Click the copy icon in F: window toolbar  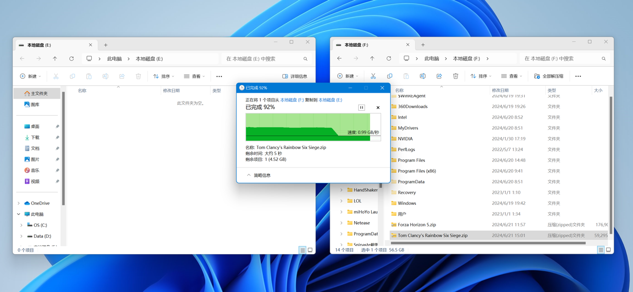(x=390, y=76)
